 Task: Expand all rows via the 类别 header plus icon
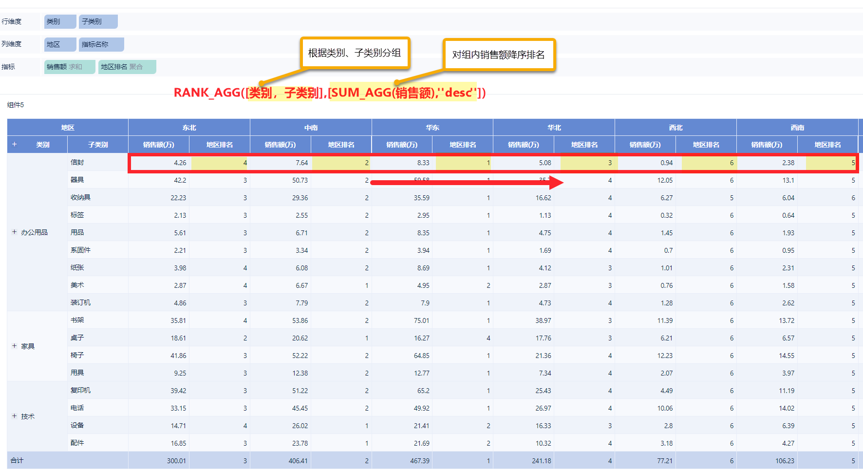(x=15, y=144)
